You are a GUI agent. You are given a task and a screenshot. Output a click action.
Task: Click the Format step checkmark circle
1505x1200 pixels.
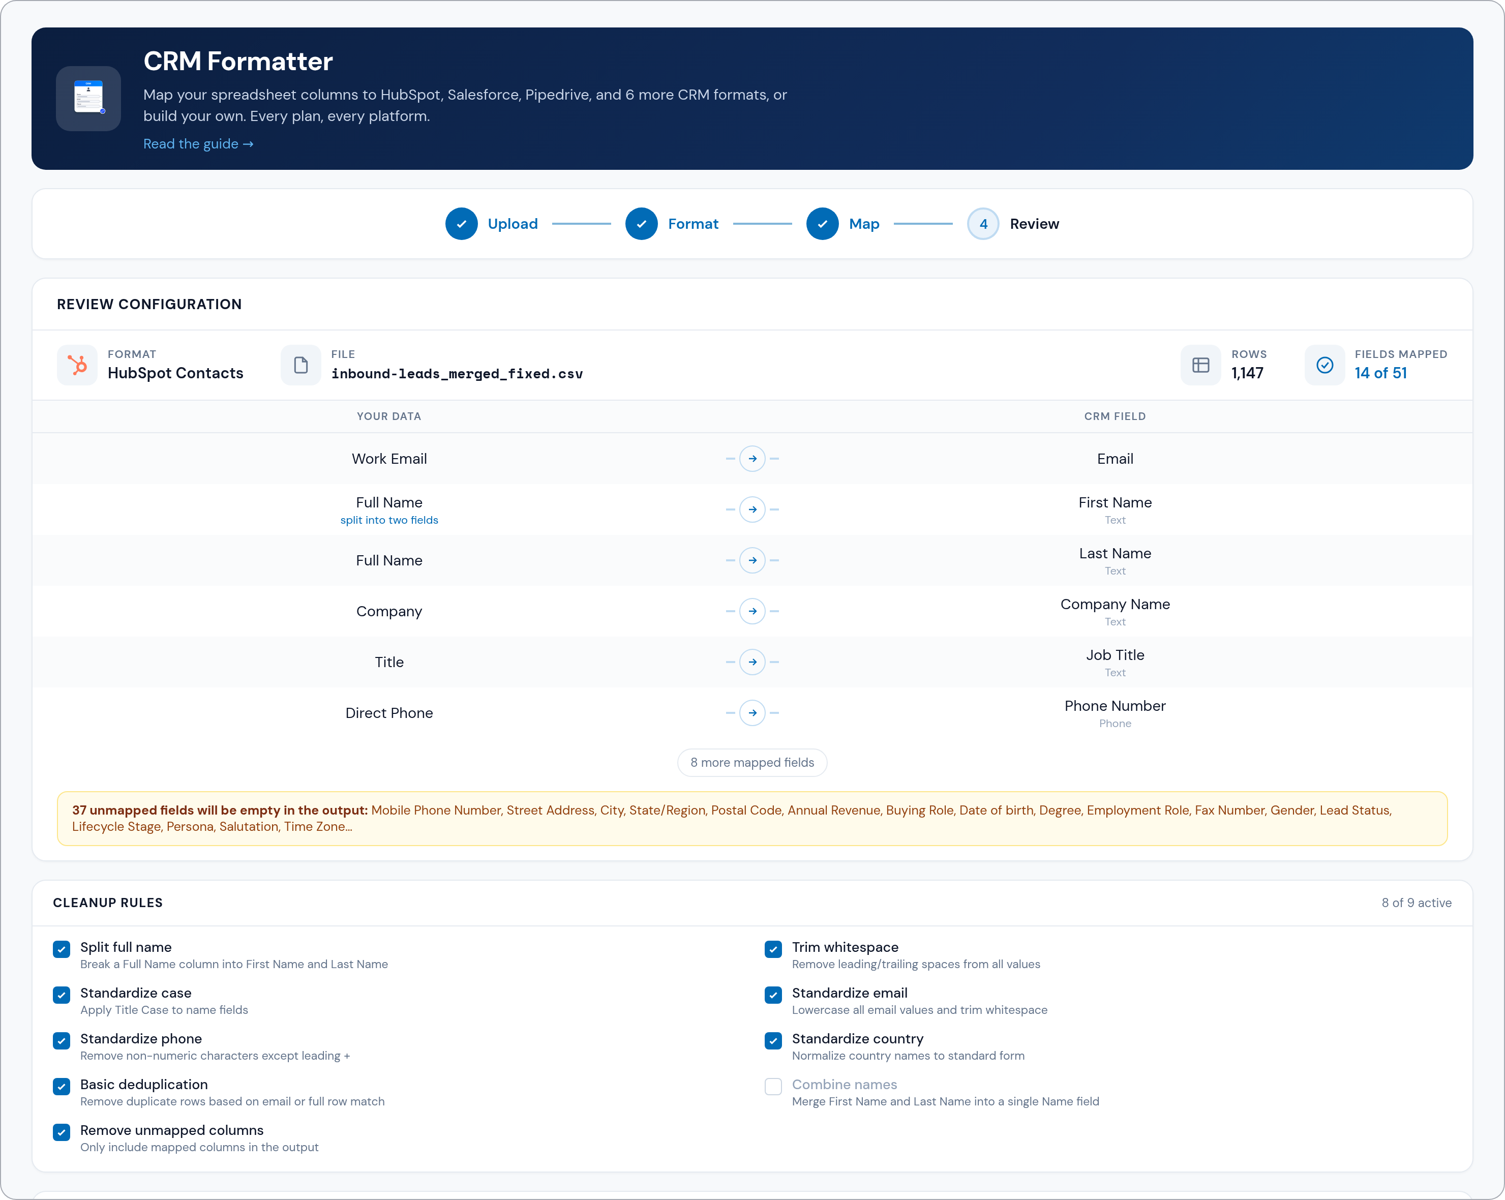[x=642, y=224]
